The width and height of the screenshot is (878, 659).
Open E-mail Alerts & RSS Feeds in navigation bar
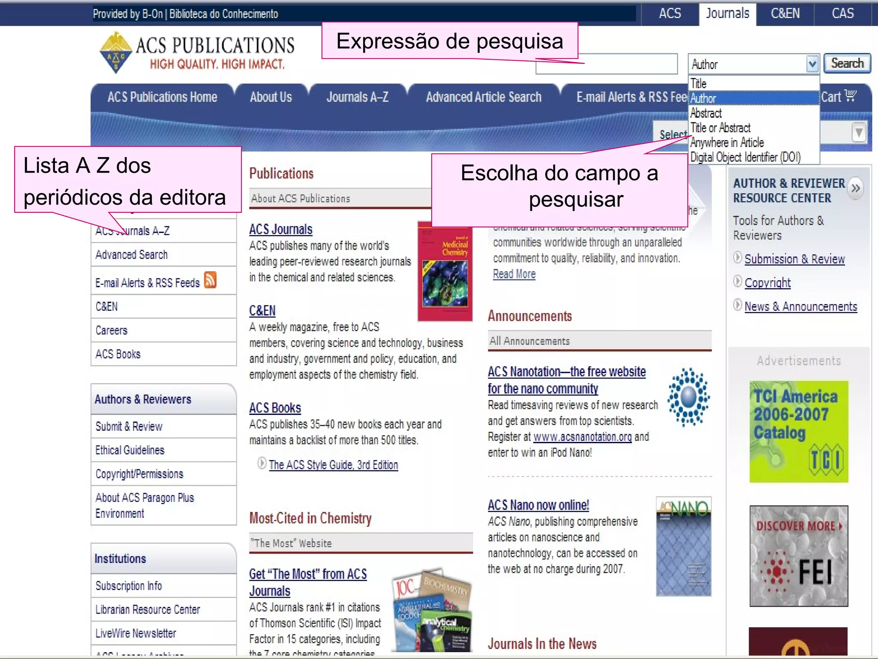(x=632, y=97)
